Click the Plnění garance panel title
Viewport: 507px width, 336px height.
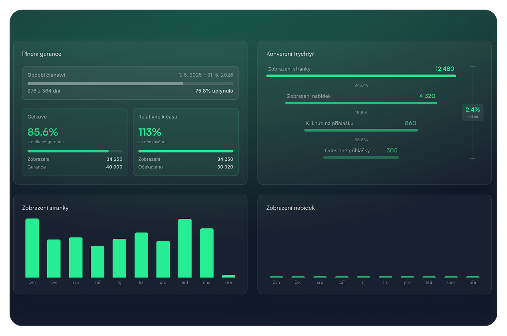coord(42,54)
